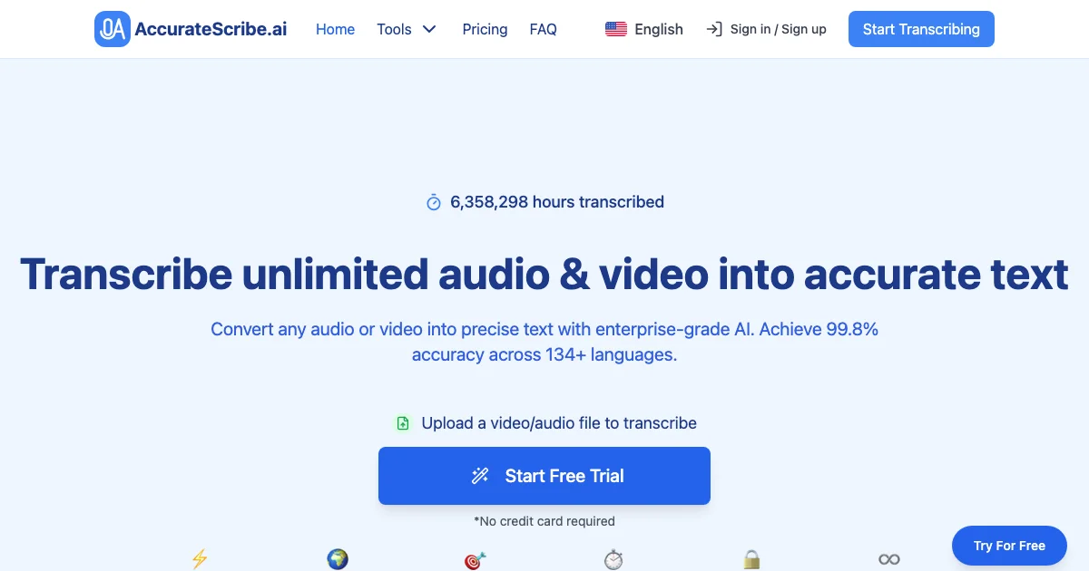Click the sign-in arrow icon

(x=714, y=29)
